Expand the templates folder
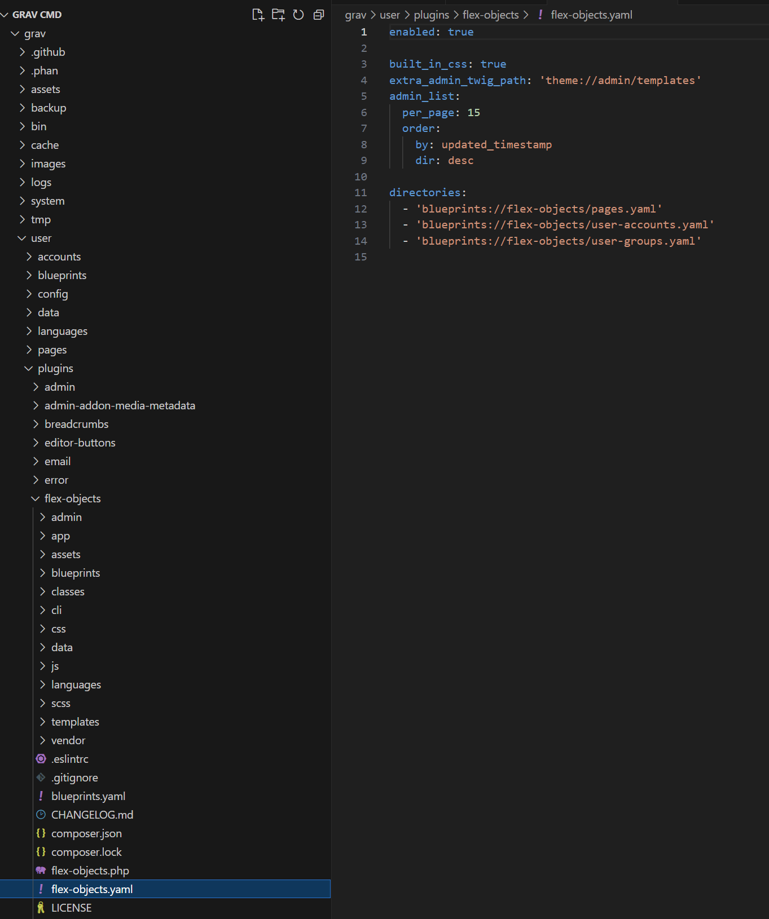 click(42, 722)
